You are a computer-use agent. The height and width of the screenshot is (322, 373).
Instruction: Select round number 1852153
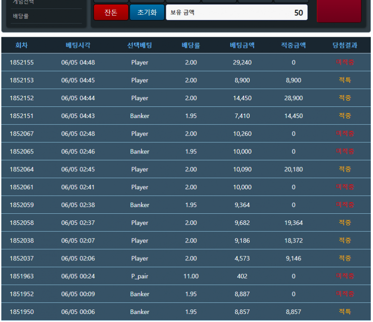(x=21, y=80)
